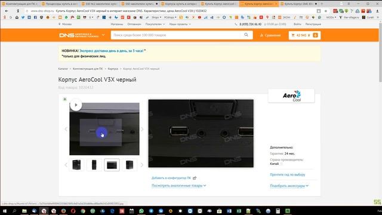
Task: Expand the Покупателям dropdown menu
Action: (155, 24)
